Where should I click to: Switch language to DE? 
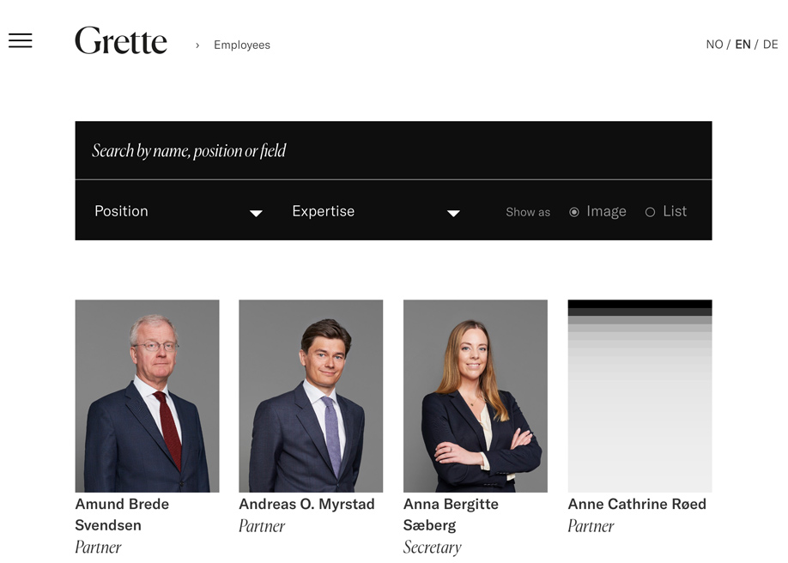point(770,45)
